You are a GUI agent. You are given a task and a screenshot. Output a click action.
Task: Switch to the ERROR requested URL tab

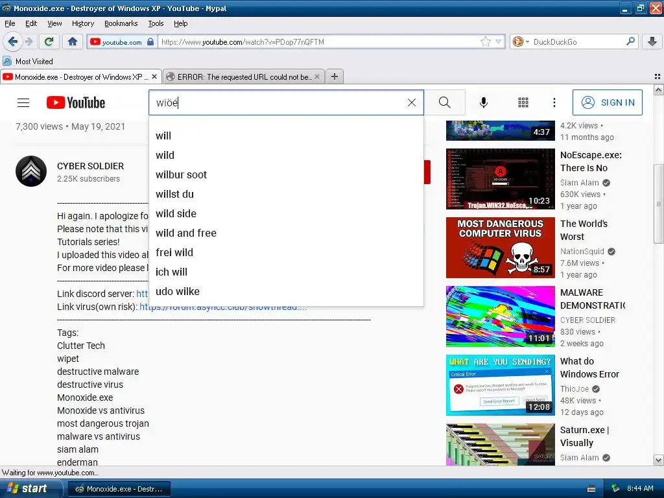pyautogui.click(x=244, y=77)
